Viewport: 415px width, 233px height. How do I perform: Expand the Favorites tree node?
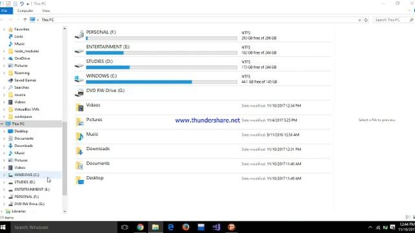(4, 29)
